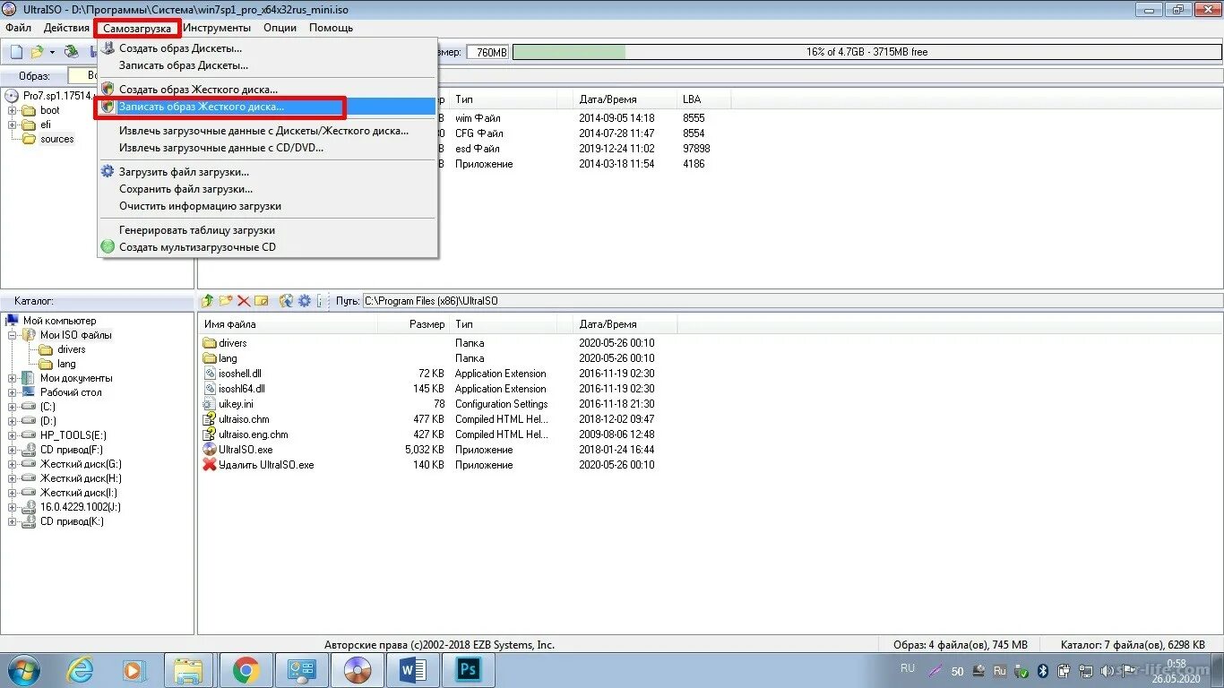Select the sources folder in image tree

57,140
